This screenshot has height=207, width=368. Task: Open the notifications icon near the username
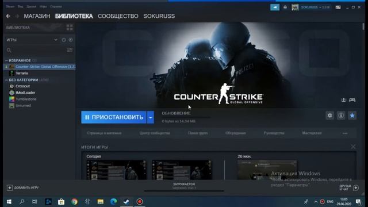[x=285, y=7]
